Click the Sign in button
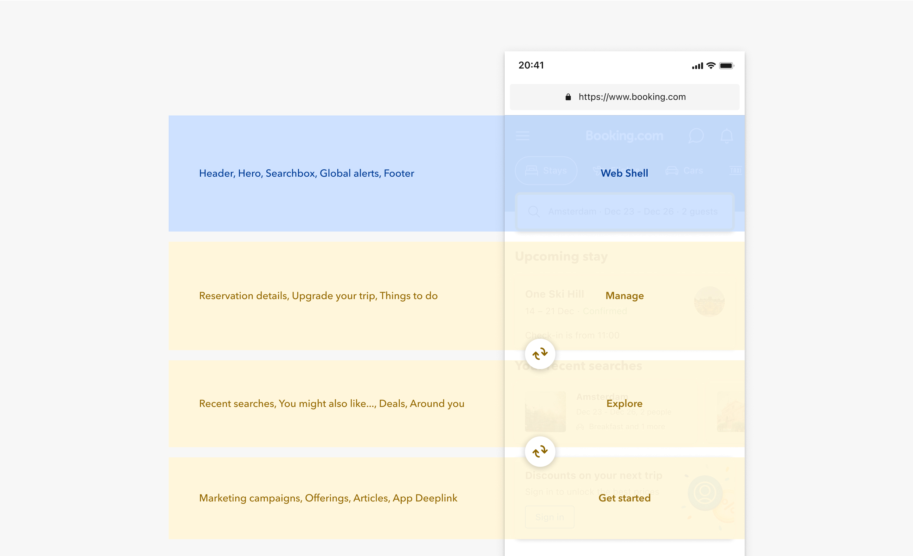The image size is (913, 556). click(550, 517)
